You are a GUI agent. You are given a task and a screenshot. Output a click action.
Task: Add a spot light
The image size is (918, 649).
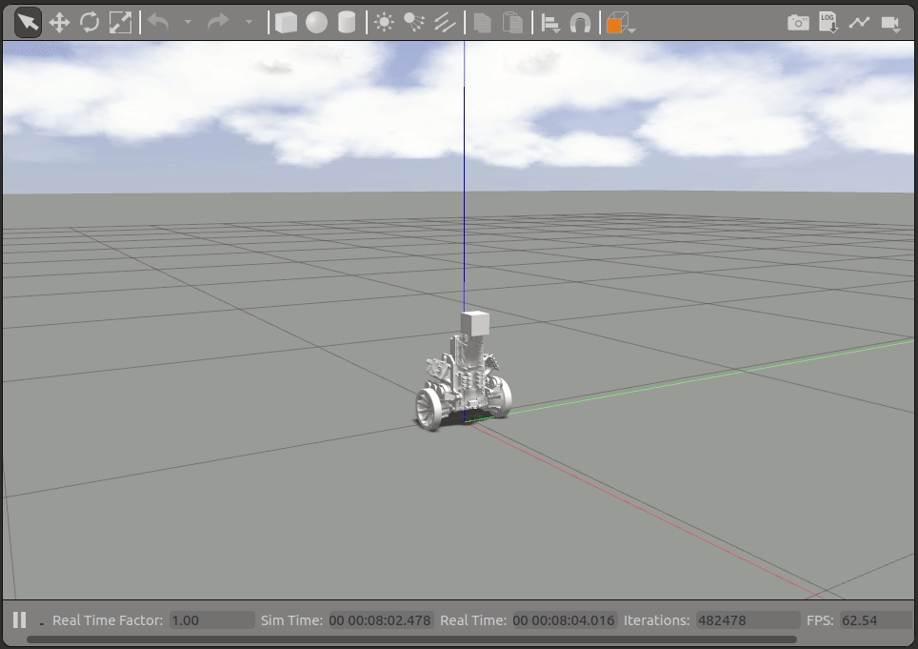coord(414,23)
